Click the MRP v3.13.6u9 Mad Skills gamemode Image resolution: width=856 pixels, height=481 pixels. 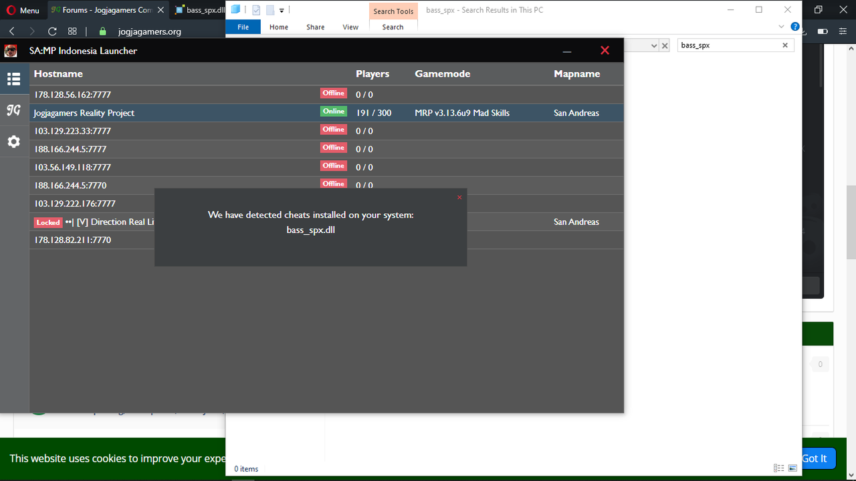coord(462,113)
